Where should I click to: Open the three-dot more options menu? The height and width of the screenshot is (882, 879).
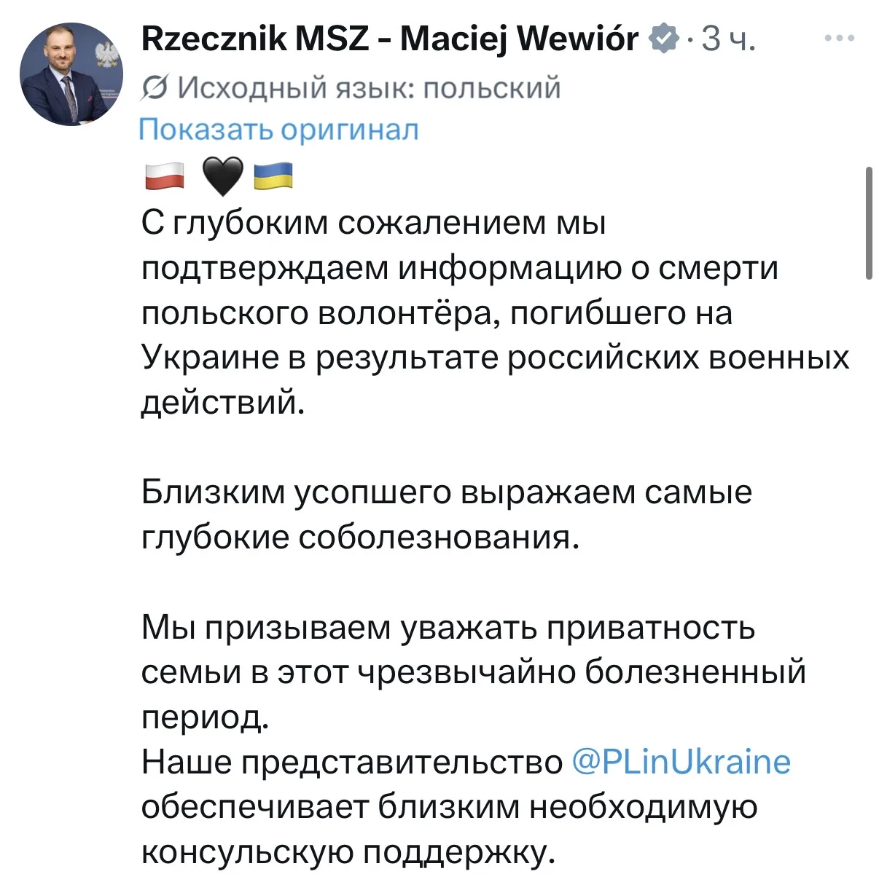pos(839,38)
